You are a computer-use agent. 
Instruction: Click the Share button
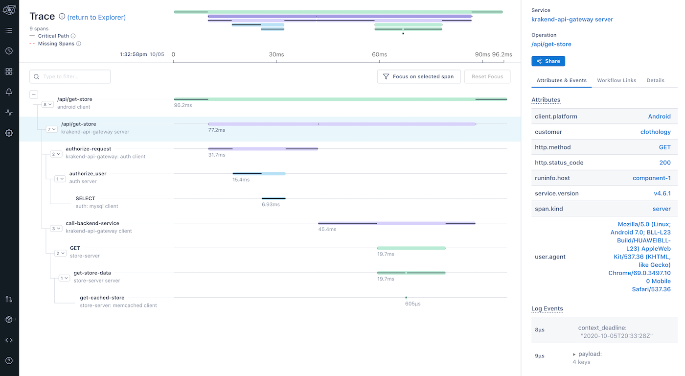(548, 61)
